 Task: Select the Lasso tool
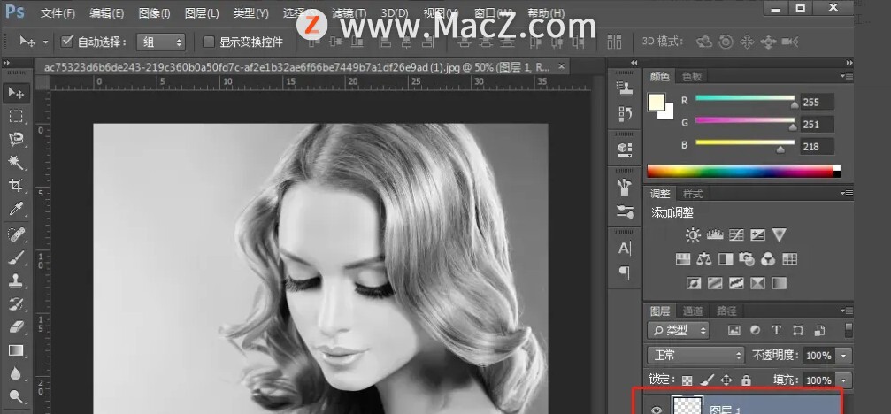click(x=16, y=140)
